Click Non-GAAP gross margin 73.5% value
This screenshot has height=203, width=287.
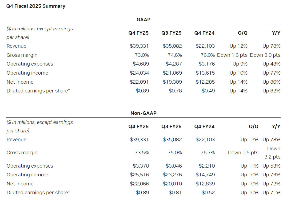click(x=142, y=153)
